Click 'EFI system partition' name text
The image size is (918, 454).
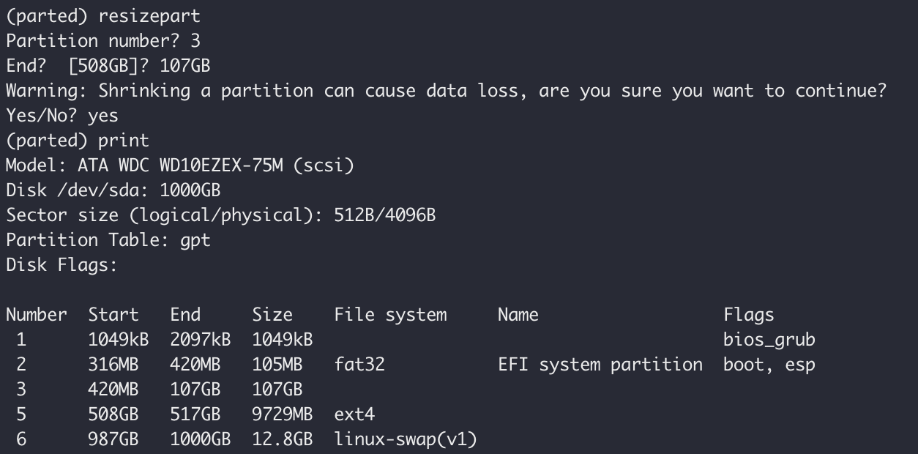click(x=600, y=365)
